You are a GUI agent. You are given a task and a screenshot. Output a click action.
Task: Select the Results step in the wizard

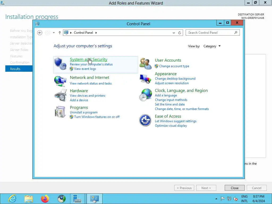coord(19,69)
